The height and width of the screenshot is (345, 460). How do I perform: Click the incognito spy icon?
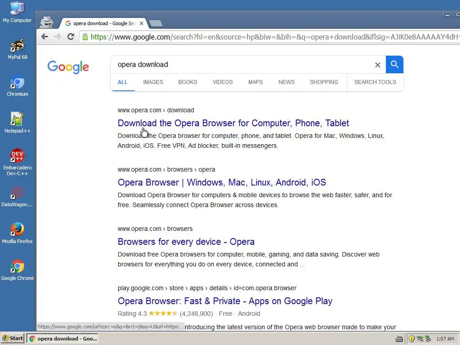pyautogui.click(x=47, y=22)
